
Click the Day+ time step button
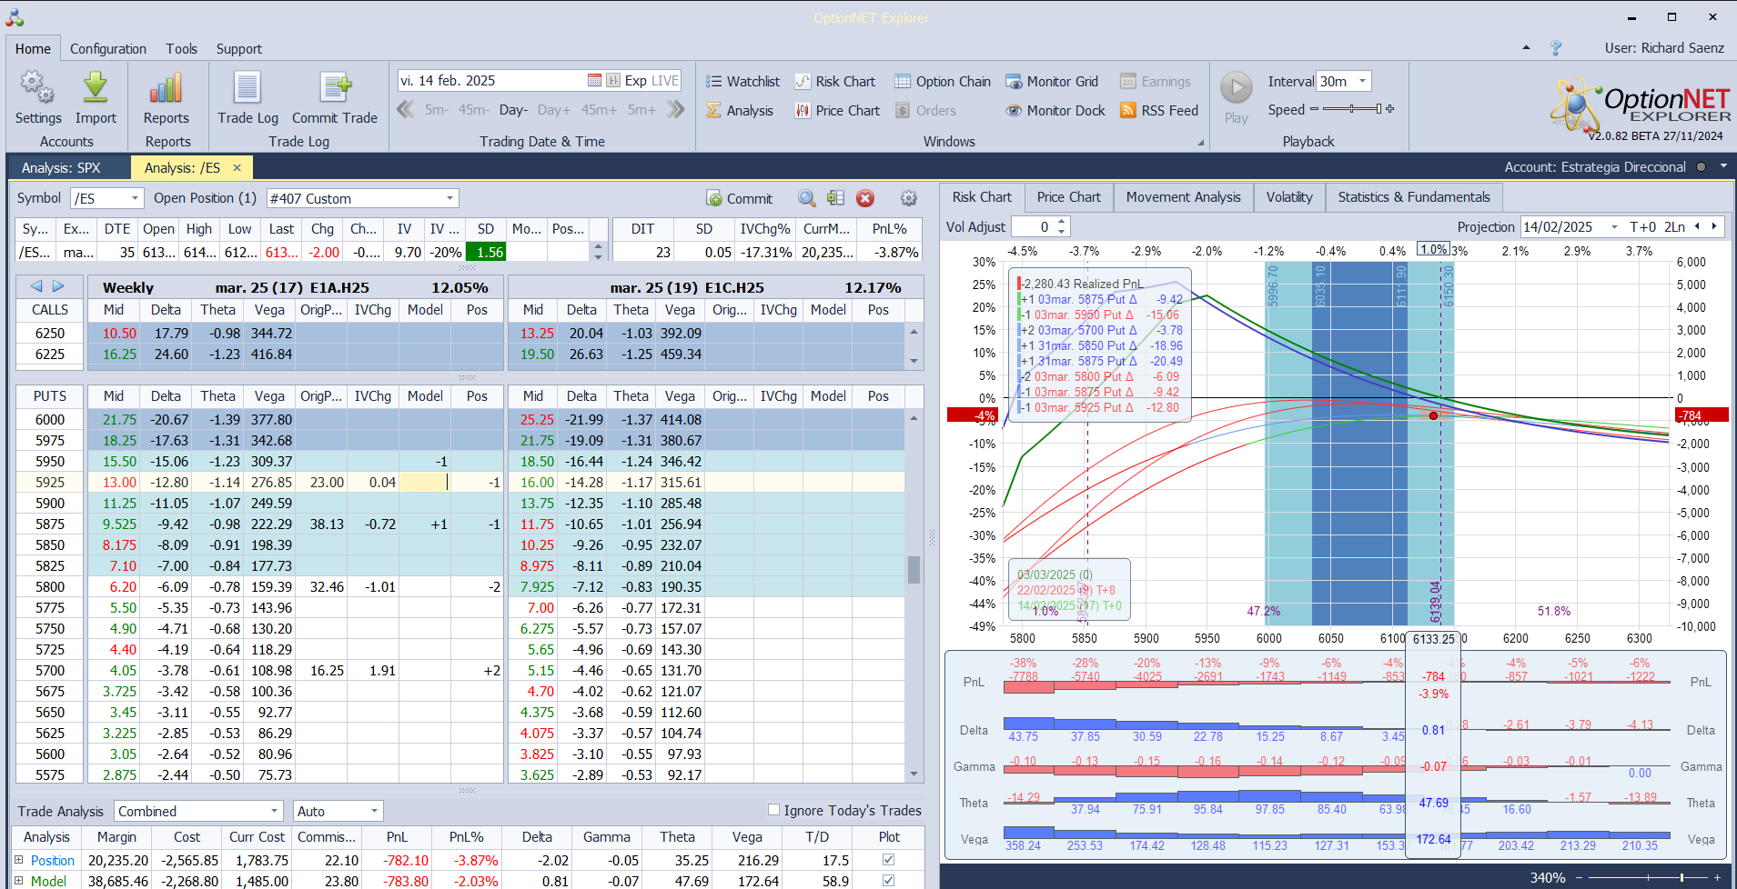[554, 110]
